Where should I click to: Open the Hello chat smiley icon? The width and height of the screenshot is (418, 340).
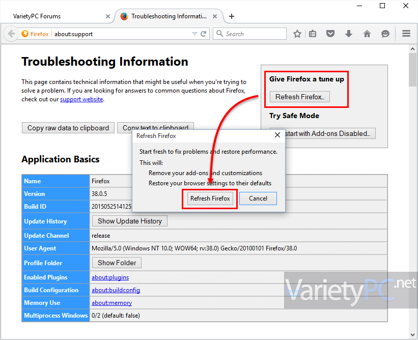pyautogui.click(x=385, y=34)
